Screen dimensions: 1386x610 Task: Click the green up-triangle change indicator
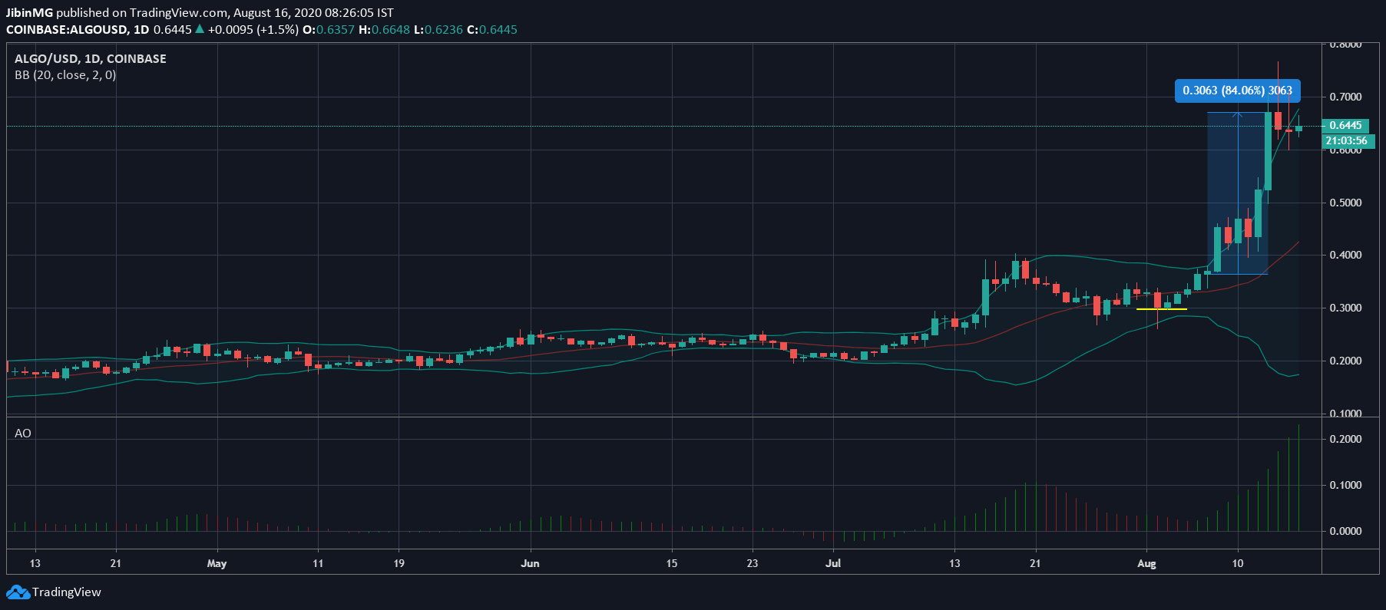[x=200, y=29]
